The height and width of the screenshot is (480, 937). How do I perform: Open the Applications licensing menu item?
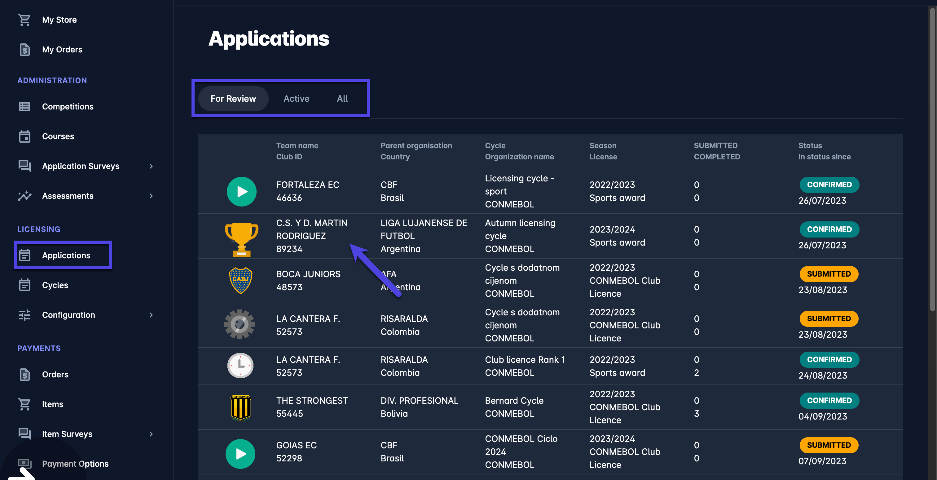(66, 256)
